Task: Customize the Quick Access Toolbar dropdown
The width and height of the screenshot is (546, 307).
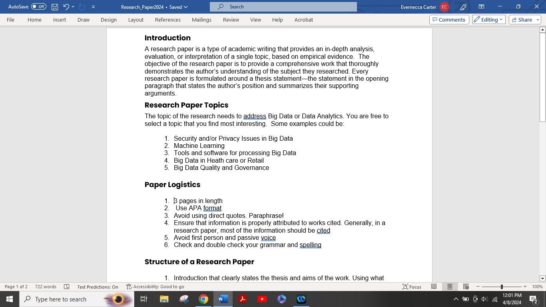Action: click(93, 7)
